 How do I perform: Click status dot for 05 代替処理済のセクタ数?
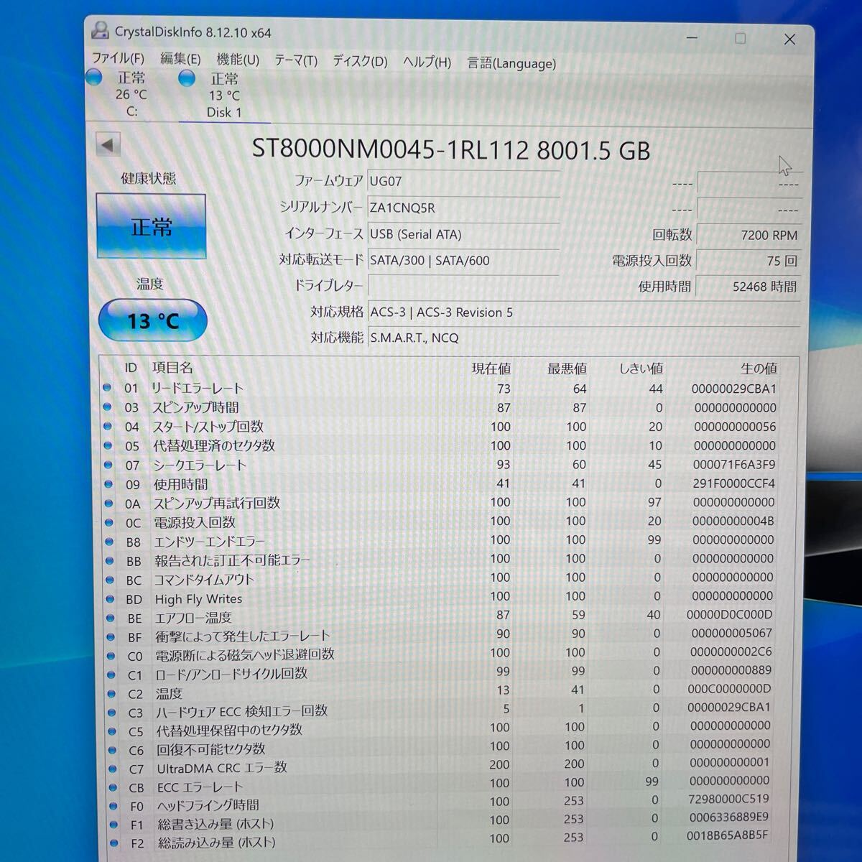pyautogui.click(x=108, y=445)
